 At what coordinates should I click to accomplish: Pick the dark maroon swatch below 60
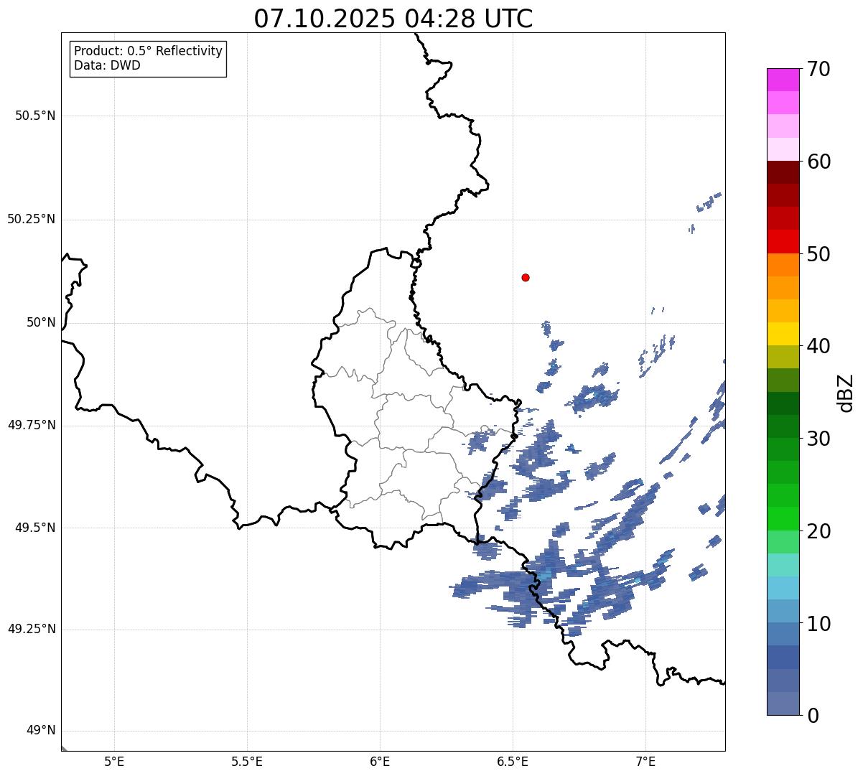[783, 172]
